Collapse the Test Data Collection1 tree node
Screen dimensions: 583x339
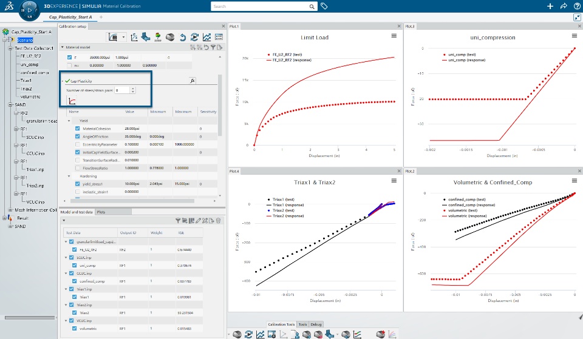tap(10, 49)
